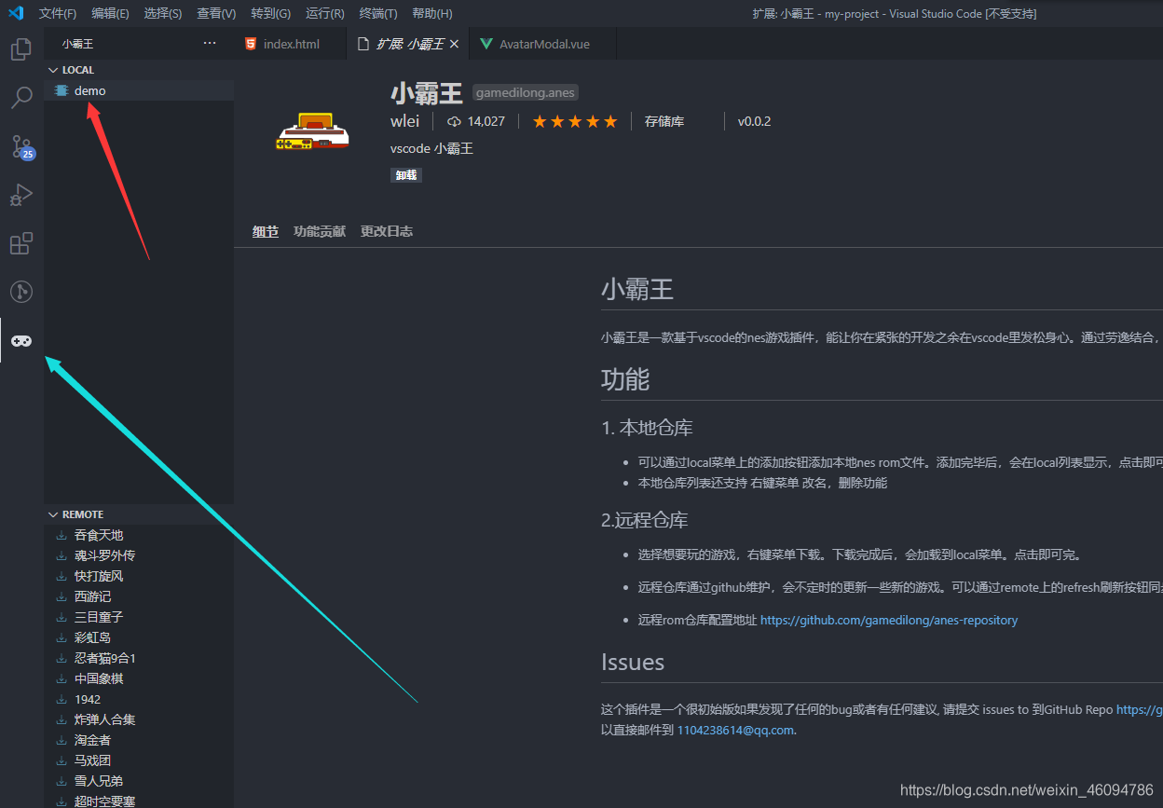The height and width of the screenshot is (808, 1163).
Task: Click download icon next to 快打旋风
Action: 62,576
